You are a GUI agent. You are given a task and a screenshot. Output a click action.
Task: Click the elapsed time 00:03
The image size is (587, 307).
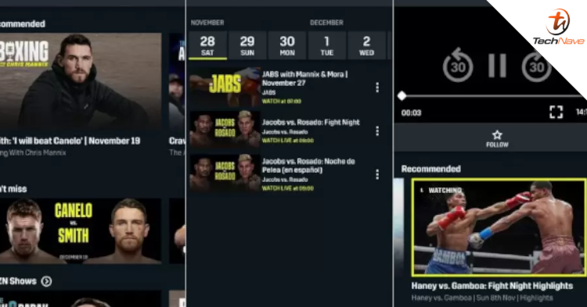(411, 112)
